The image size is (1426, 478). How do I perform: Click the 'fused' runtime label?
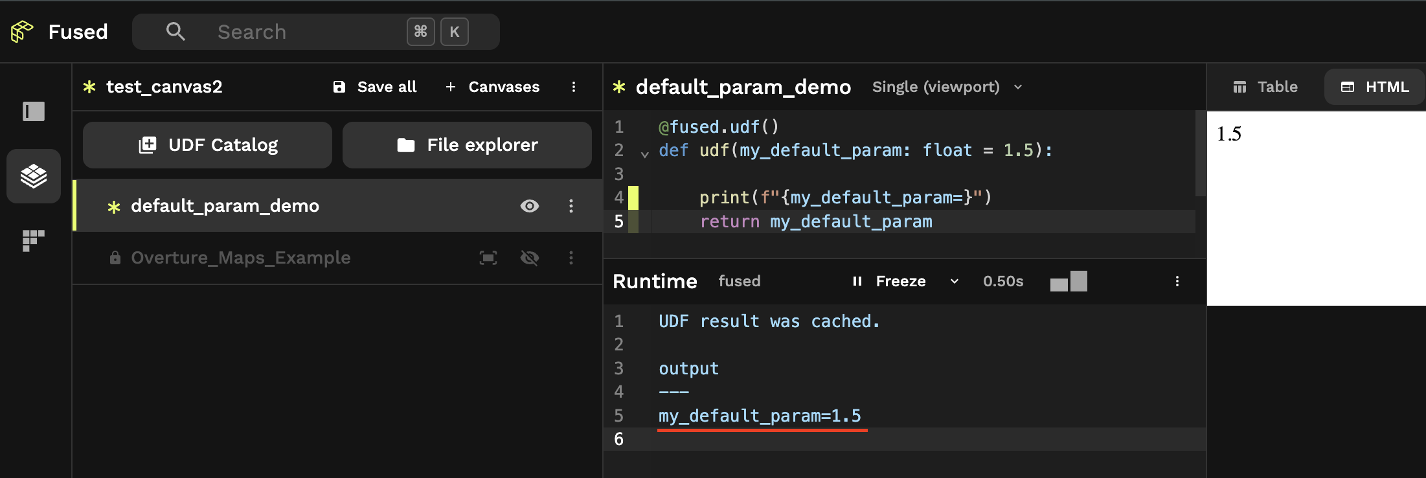point(740,281)
